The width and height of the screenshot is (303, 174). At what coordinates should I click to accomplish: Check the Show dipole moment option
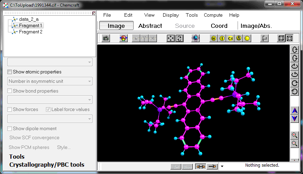(x=10, y=129)
